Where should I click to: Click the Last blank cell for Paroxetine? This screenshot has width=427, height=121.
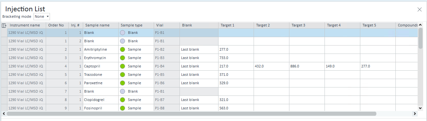(199, 83)
